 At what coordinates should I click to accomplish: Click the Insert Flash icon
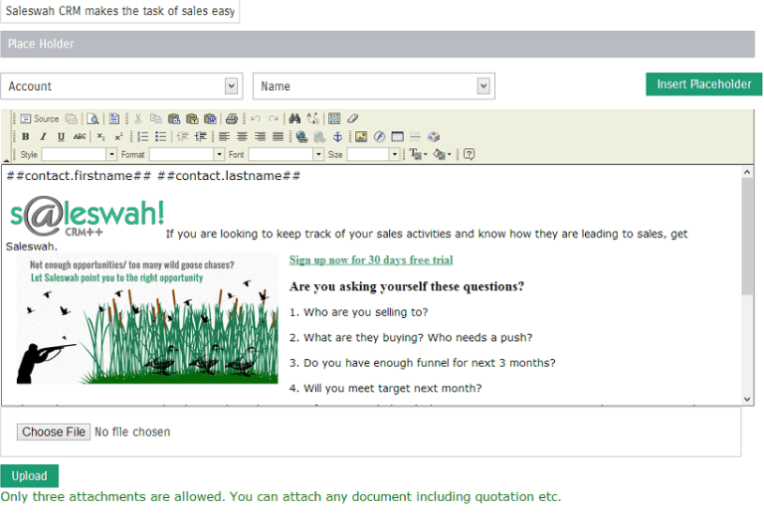tap(380, 137)
